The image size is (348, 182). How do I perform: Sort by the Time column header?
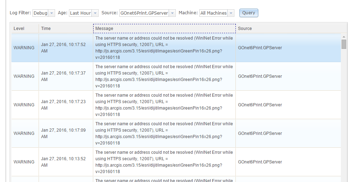[x=66, y=29]
